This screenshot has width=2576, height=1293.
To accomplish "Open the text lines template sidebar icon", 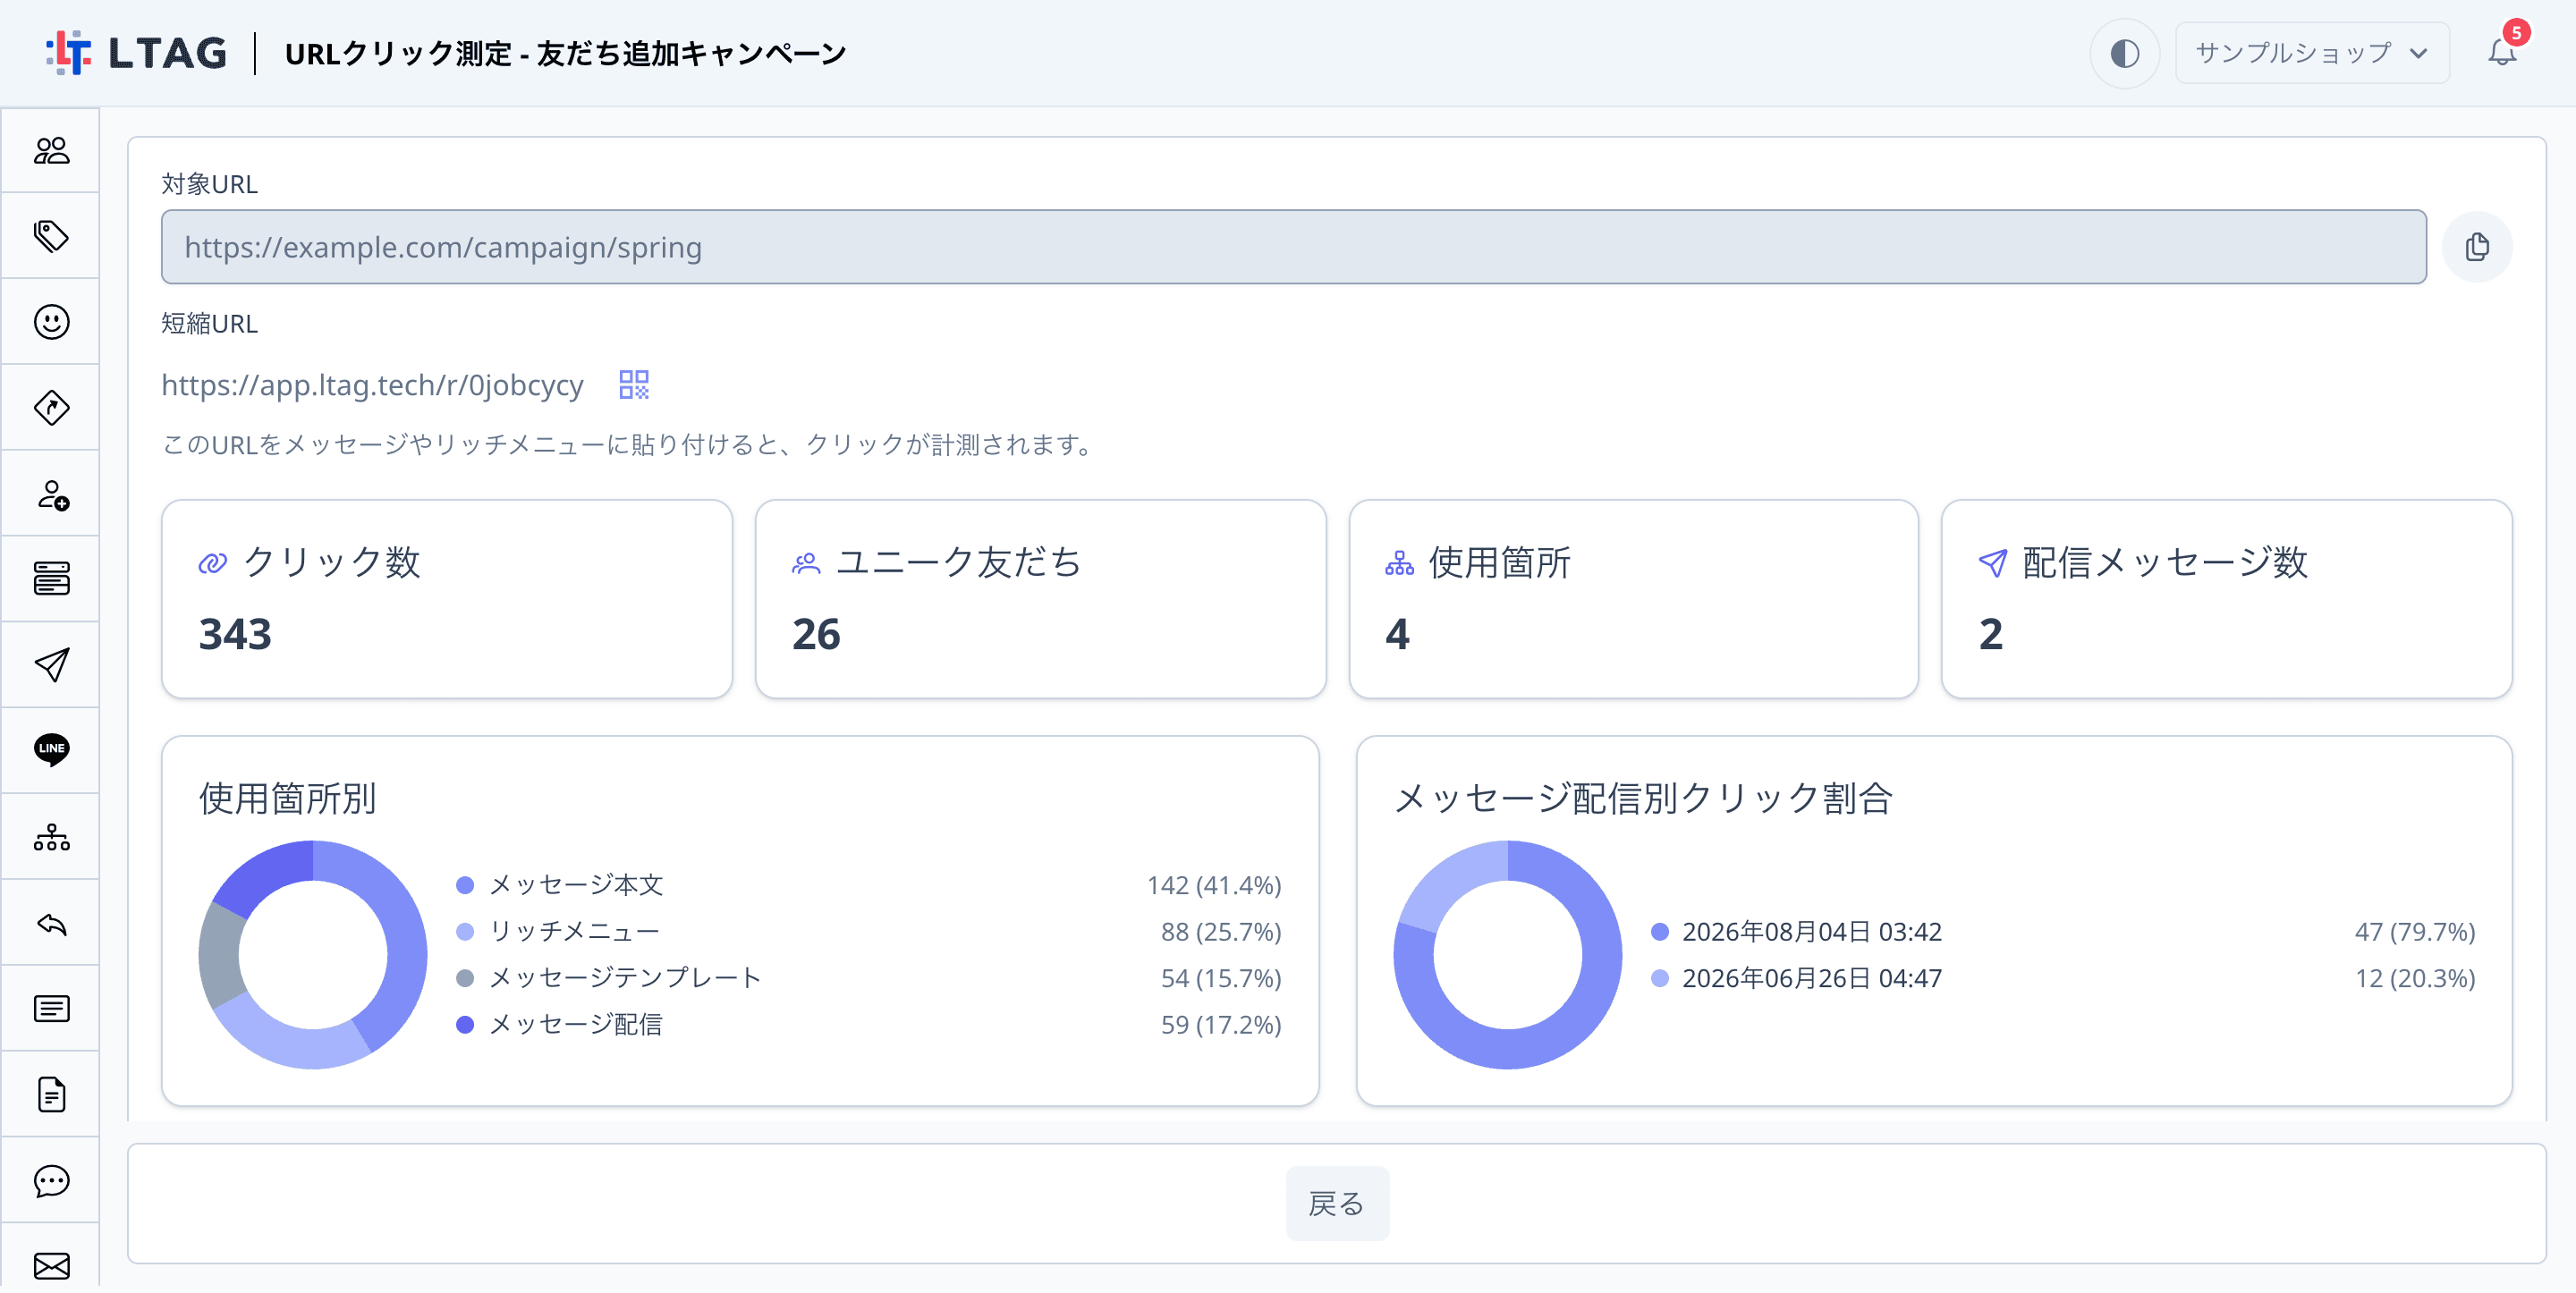I will coord(51,1009).
